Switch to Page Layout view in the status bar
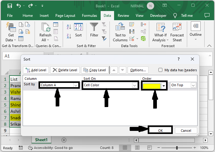Image resolution: width=215 pixels, height=152 pixels. 137,148
